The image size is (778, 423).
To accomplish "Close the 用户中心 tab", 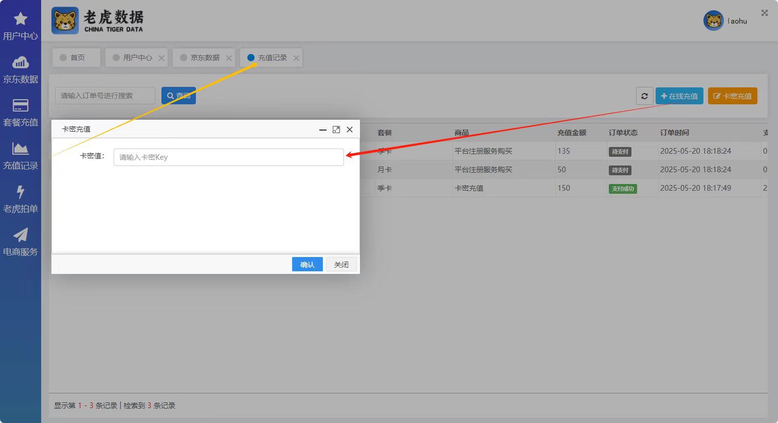I will 161,58.
